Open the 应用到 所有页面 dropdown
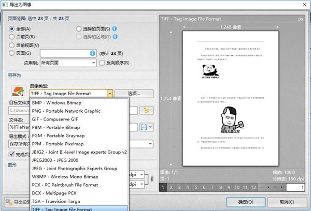The width and height of the screenshot is (311, 211). 68,63
